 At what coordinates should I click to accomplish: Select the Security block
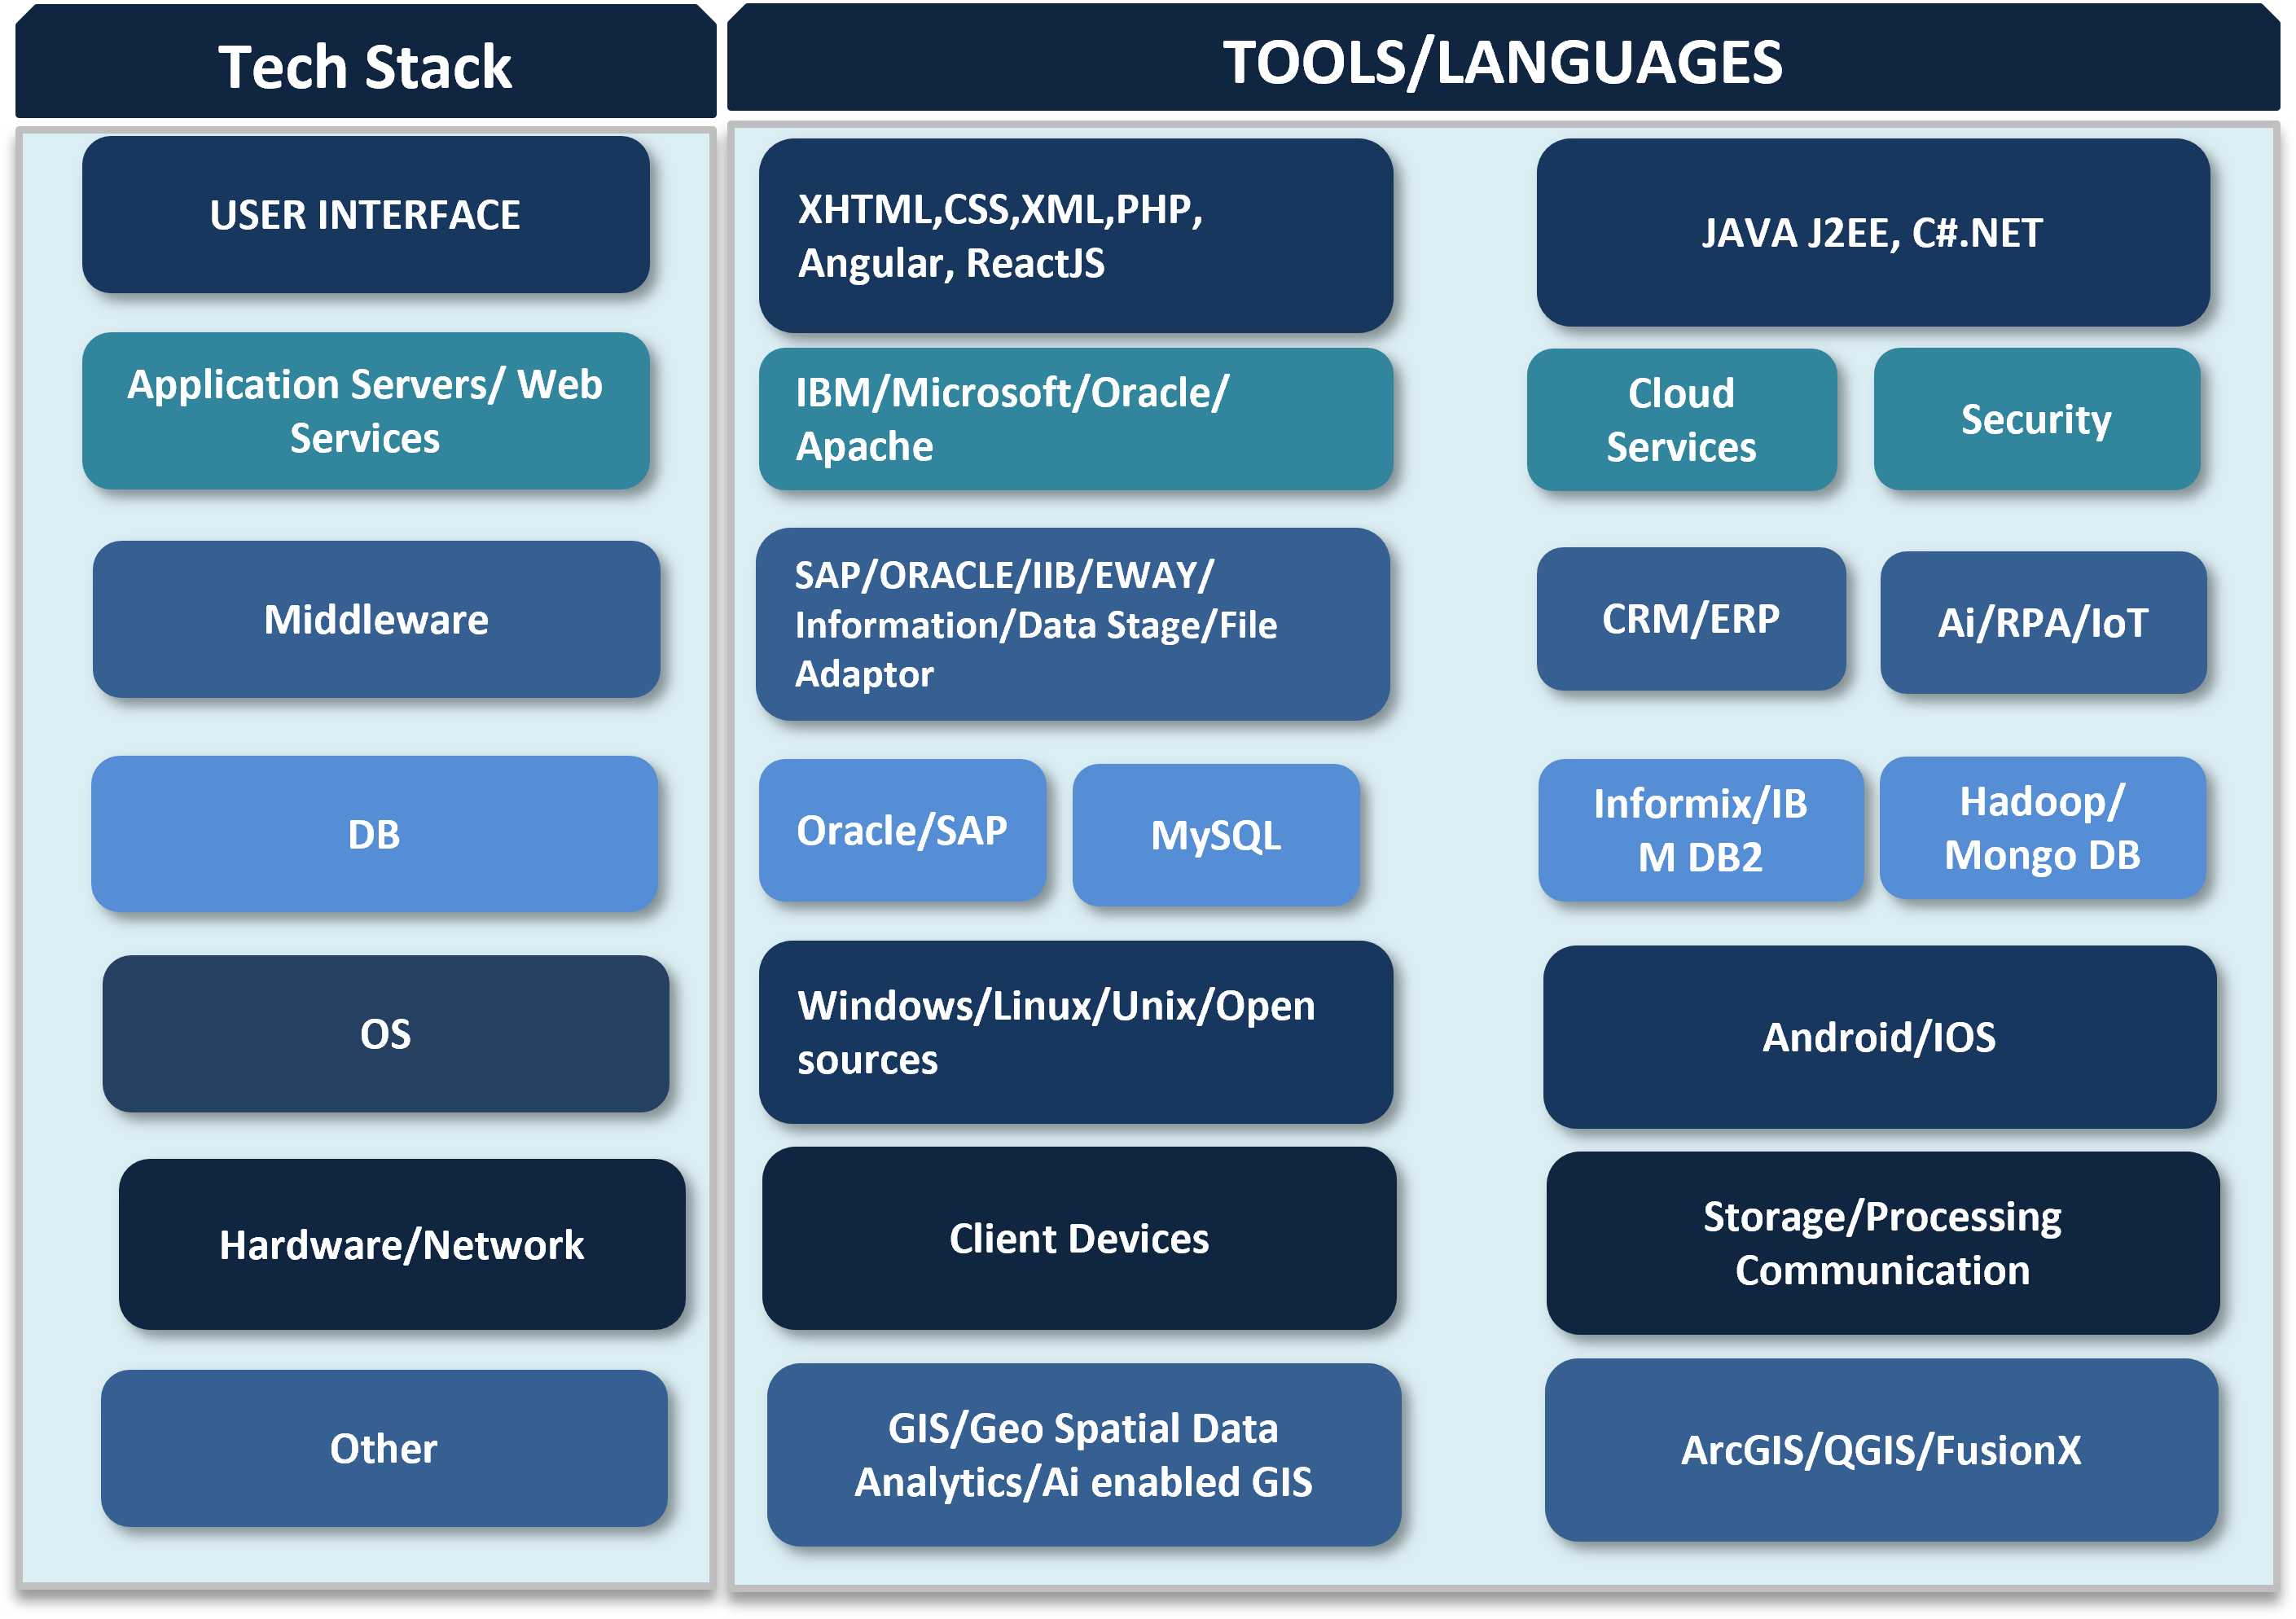tap(2036, 419)
